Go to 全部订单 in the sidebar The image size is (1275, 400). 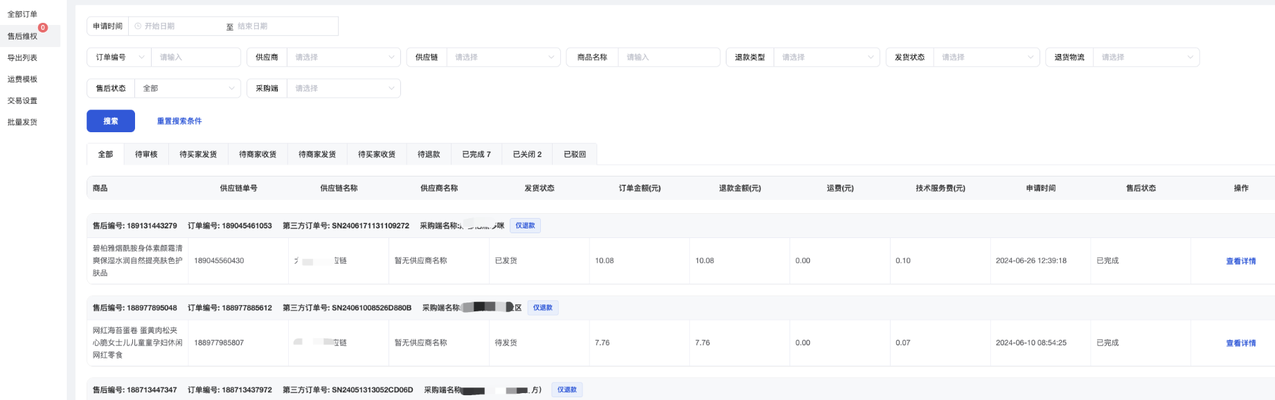pos(23,15)
